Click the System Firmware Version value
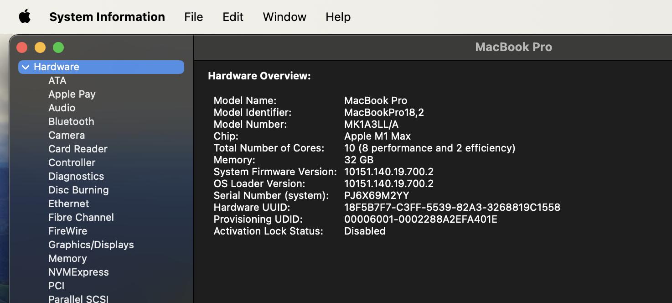This screenshot has width=672, height=303. click(x=389, y=172)
